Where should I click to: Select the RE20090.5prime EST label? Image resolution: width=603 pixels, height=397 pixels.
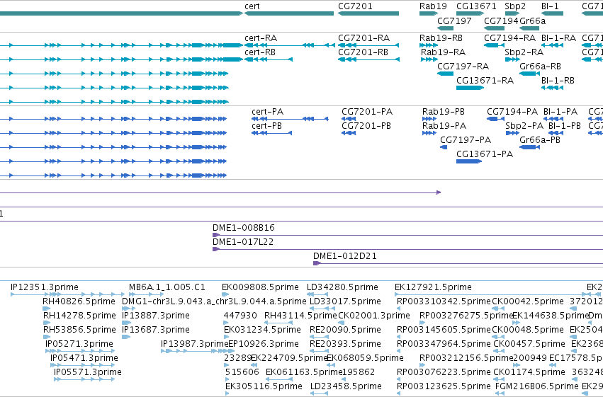[345, 330]
